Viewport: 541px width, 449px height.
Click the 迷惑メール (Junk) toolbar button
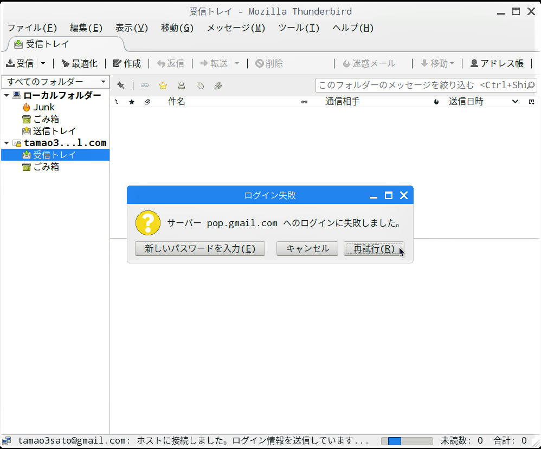point(369,63)
